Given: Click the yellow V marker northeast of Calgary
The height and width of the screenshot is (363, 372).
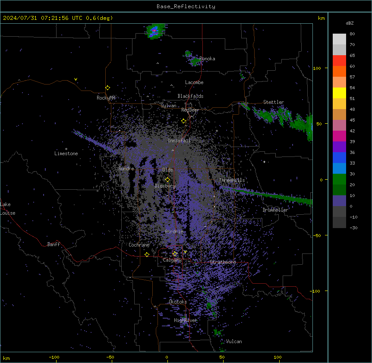Looking at the screenshot, I should click(185, 252).
